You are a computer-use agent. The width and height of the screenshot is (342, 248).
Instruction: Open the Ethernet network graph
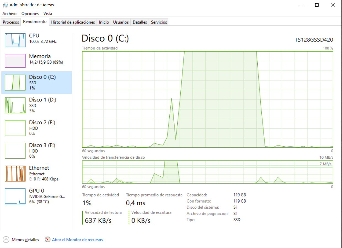36,173
